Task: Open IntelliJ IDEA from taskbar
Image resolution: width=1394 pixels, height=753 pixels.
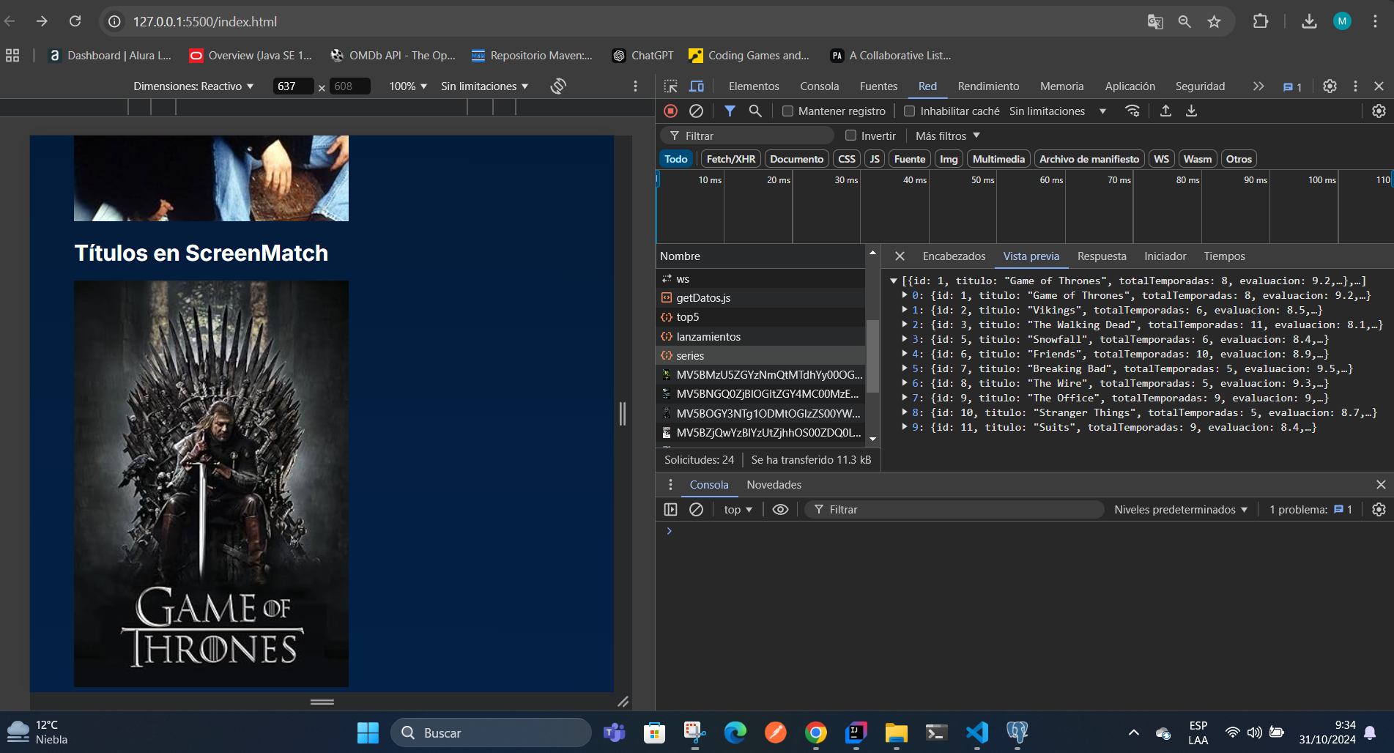Action: coord(856,732)
